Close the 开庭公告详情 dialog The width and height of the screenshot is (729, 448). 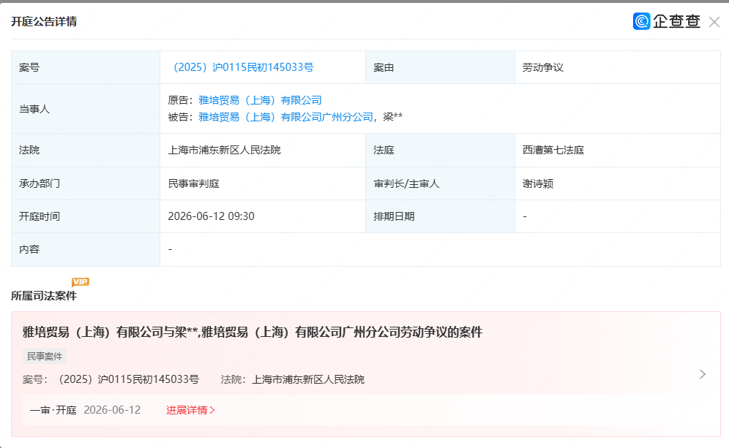[714, 21]
